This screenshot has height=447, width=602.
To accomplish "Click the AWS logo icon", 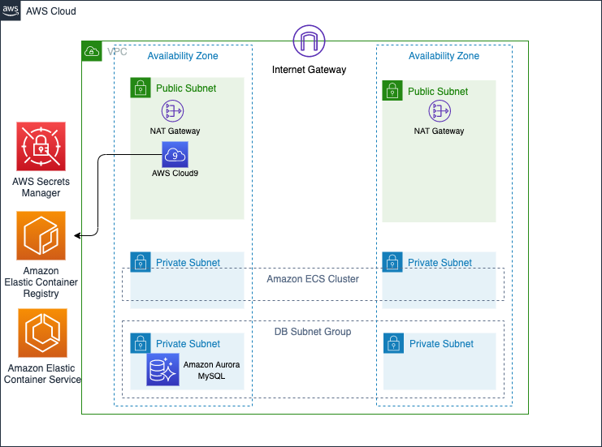I will click(x=11, y=11).
